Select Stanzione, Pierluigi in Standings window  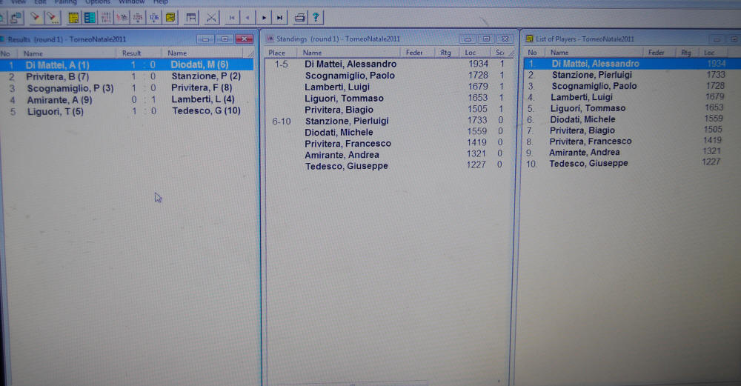point(347,121)
